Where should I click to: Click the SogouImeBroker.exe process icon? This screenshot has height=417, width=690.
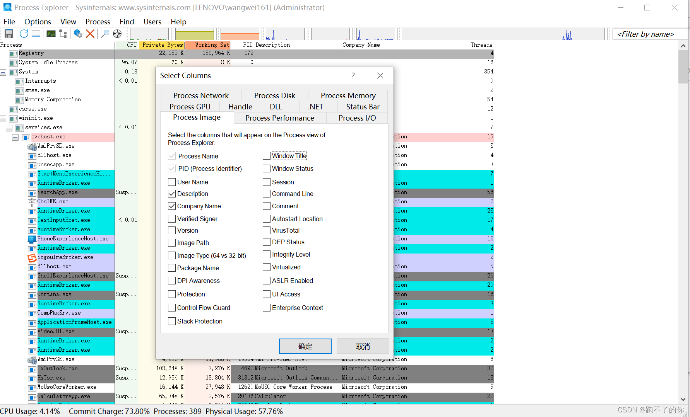tap(32, 258)
